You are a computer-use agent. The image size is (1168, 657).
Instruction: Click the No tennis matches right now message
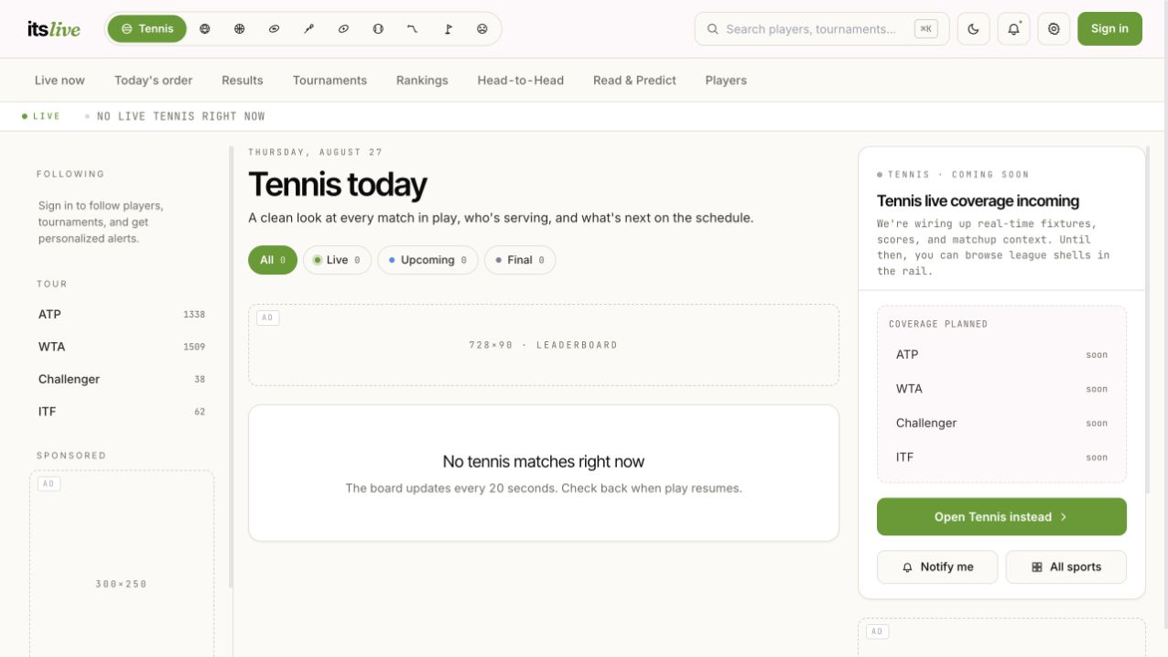pyautogui.click(x=544, y=462)
